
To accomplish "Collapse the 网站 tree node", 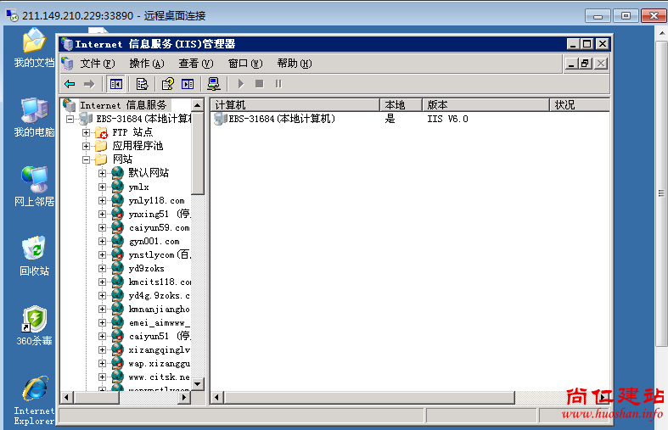I will point(86,159).
